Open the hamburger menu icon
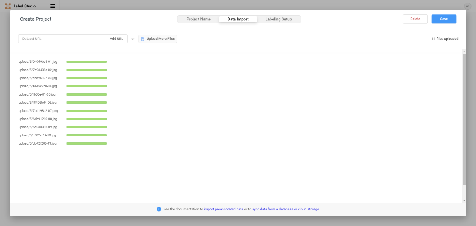This screenshot has height=226, width=476. (x=52, y=6)
